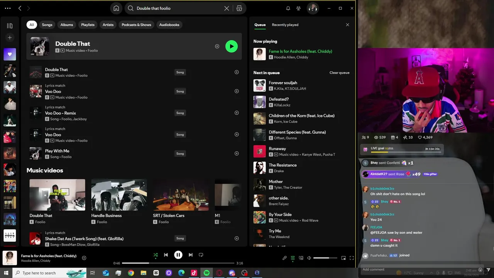This screenshot has width=494, height=278.
Task: Mute the volume
Action: point(309,258)
